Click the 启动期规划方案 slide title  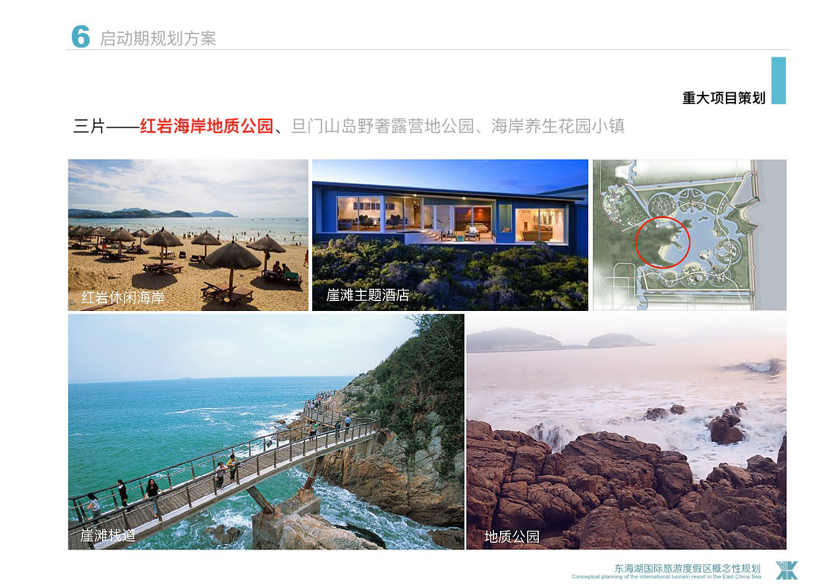point(158,38)
